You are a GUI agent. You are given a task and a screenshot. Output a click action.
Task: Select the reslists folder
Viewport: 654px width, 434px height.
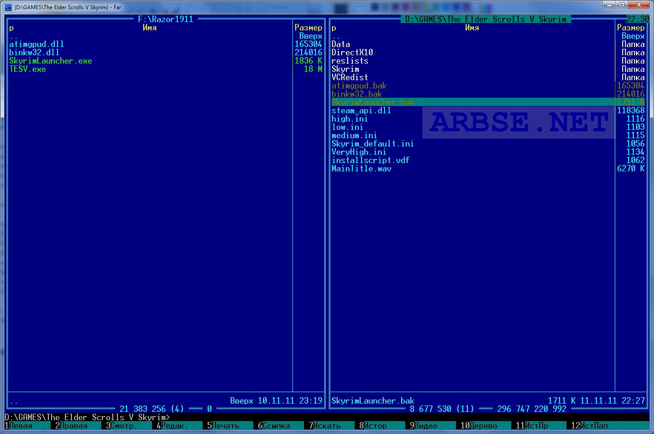pos(350,61)
